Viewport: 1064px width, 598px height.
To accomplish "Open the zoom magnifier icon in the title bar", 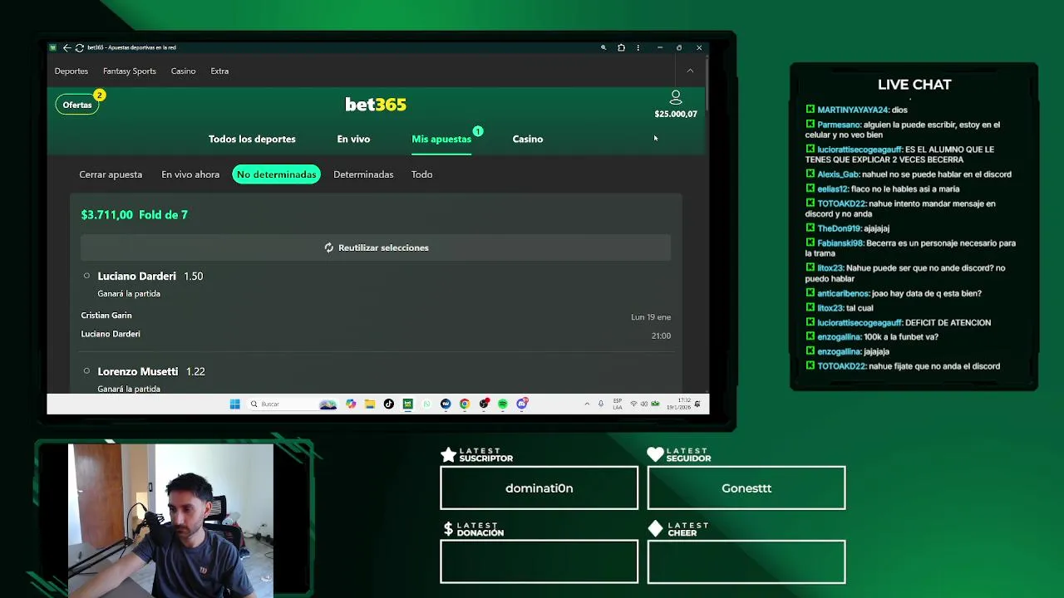I will point(603,47).
